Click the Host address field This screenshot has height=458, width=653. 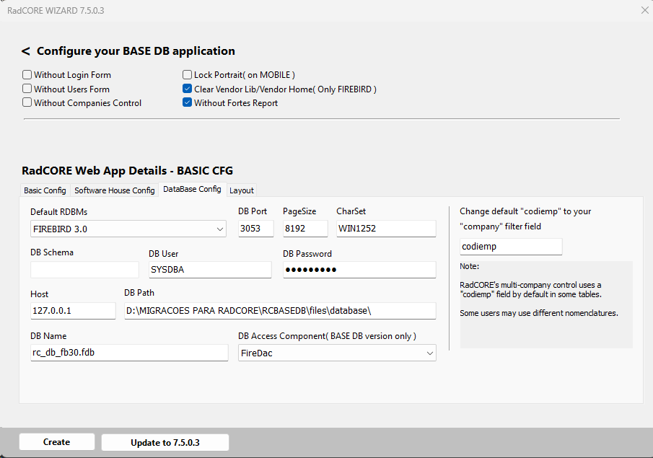(x=73, y=311)
